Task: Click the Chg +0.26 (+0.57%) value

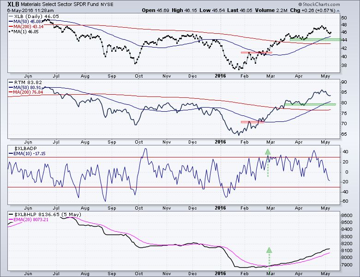Action: point(312,10)
